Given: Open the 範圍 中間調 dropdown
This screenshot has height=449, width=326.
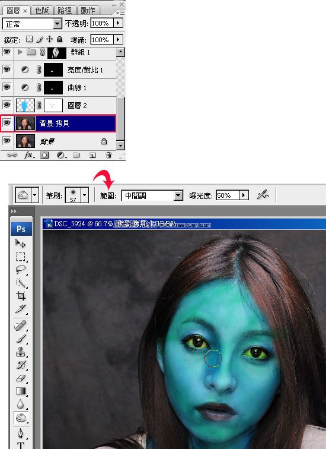Looking at the screenshot, I should [x=178, y=195].
